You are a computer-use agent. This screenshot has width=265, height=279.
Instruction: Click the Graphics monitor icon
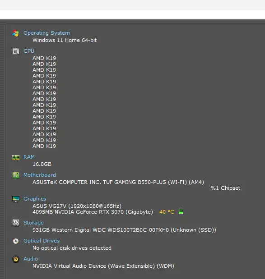tap(16, 199)
